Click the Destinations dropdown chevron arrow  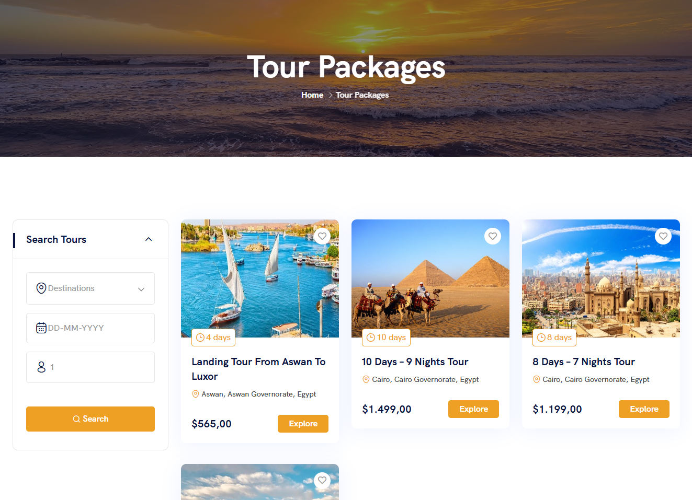141,289
